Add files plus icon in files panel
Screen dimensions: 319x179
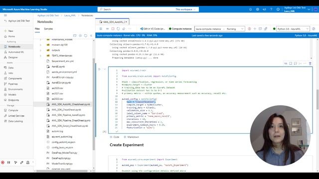coord(80,35)
